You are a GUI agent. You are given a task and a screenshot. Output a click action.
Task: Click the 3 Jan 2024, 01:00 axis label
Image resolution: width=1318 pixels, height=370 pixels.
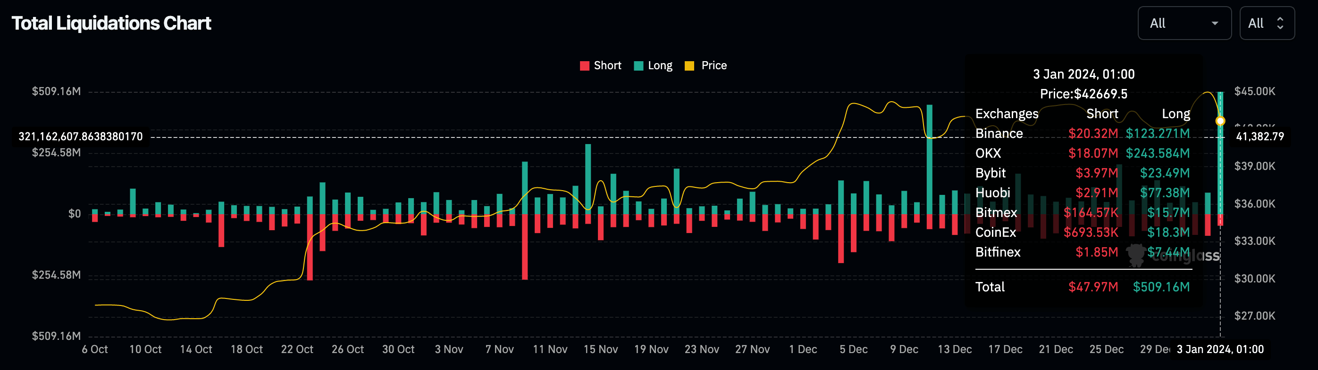click(x=1220, y=349)
